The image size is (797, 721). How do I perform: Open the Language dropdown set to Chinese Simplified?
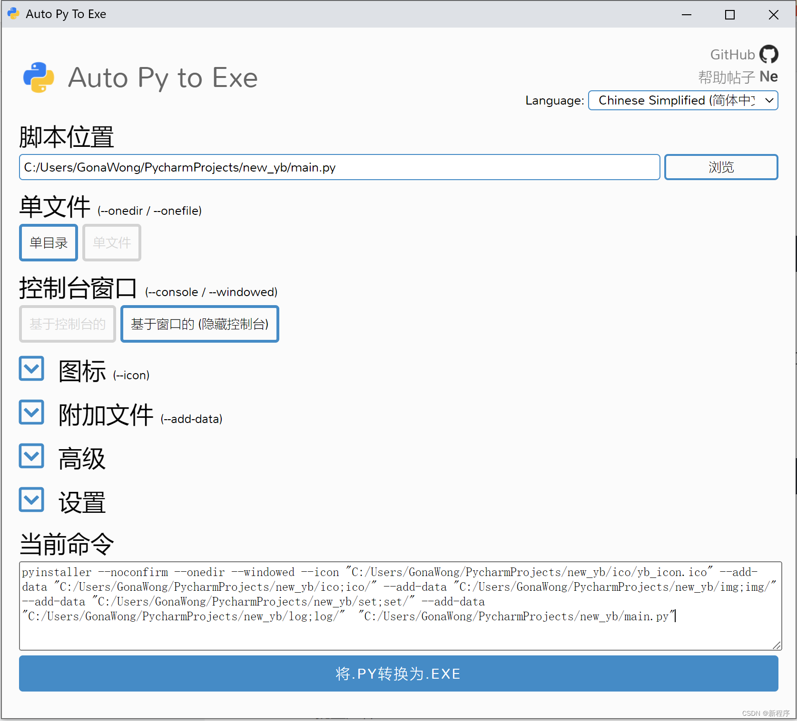(x=683, y=100)
